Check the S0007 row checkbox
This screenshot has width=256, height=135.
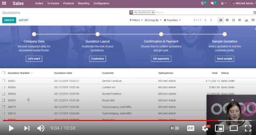pyautogui.click(x=4, y=81)
